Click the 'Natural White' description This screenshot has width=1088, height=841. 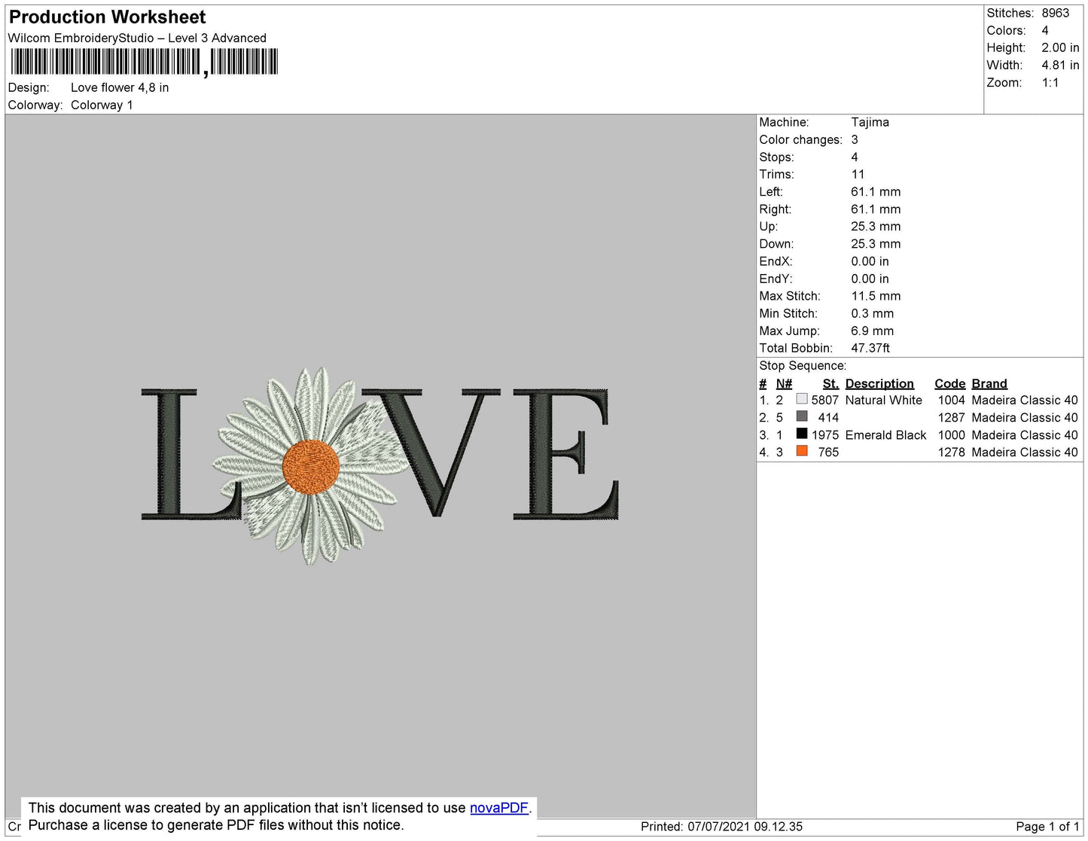pos(883,400)
